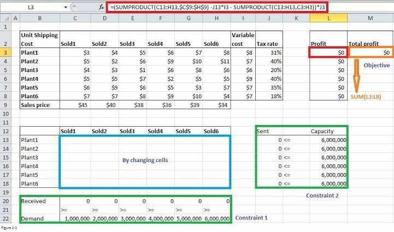Select row 22 header

5,219
